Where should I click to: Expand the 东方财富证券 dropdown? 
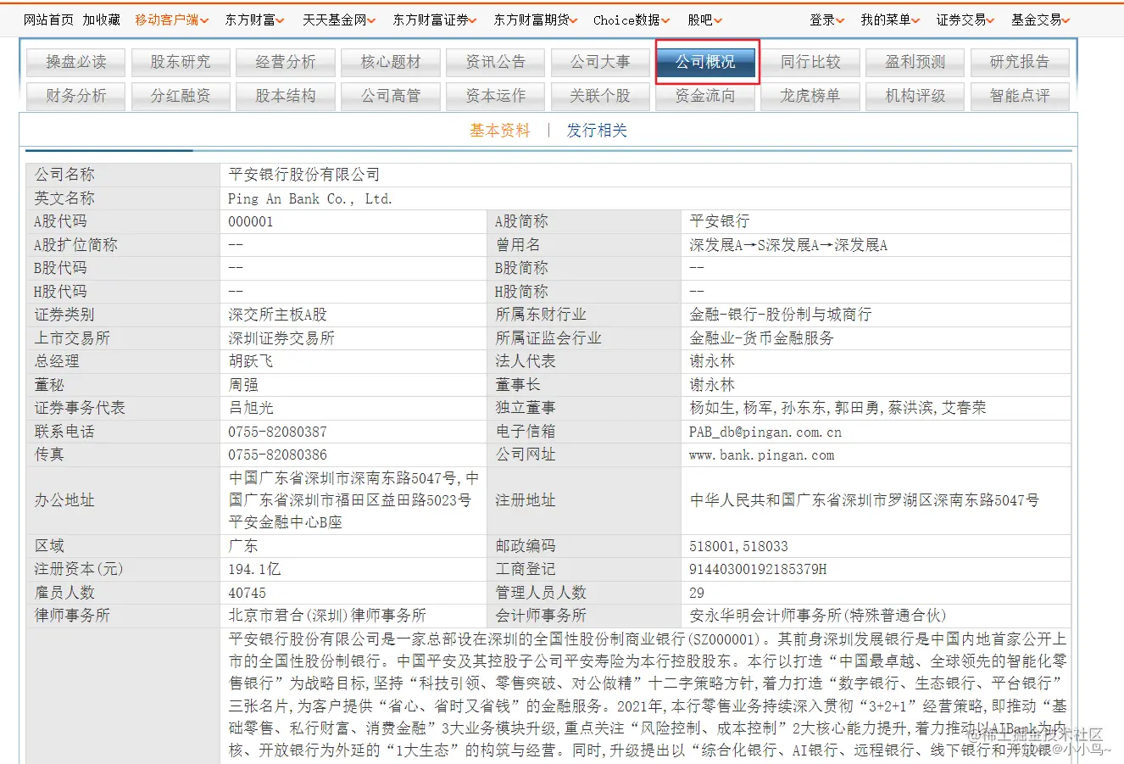point(435,20)
